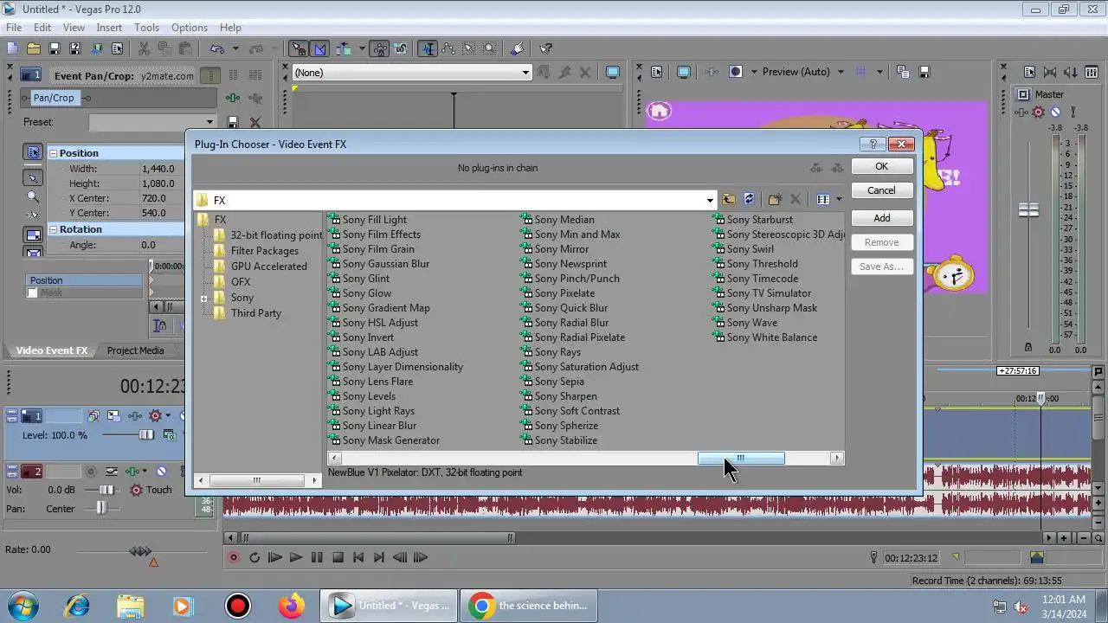The width and height of the screenshot is (1108, 623).
Task: Collapse the Rotation property group
Action: 53,229
